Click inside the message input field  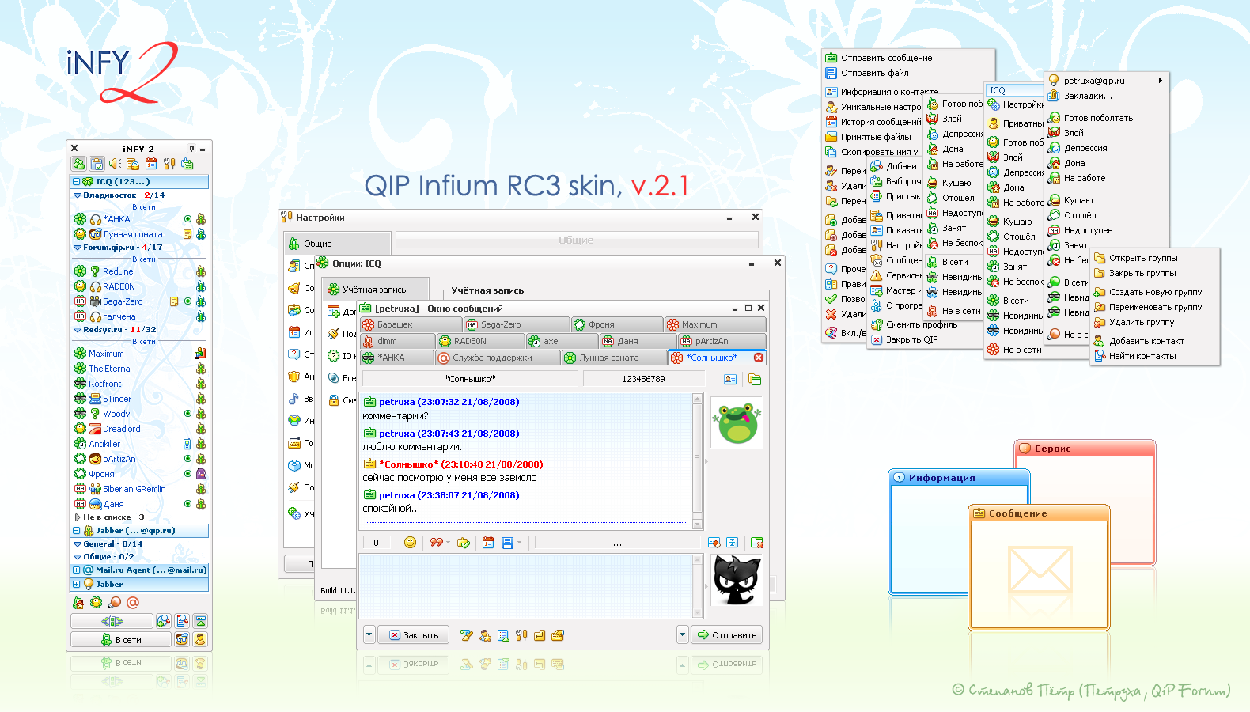pos(526,586)
